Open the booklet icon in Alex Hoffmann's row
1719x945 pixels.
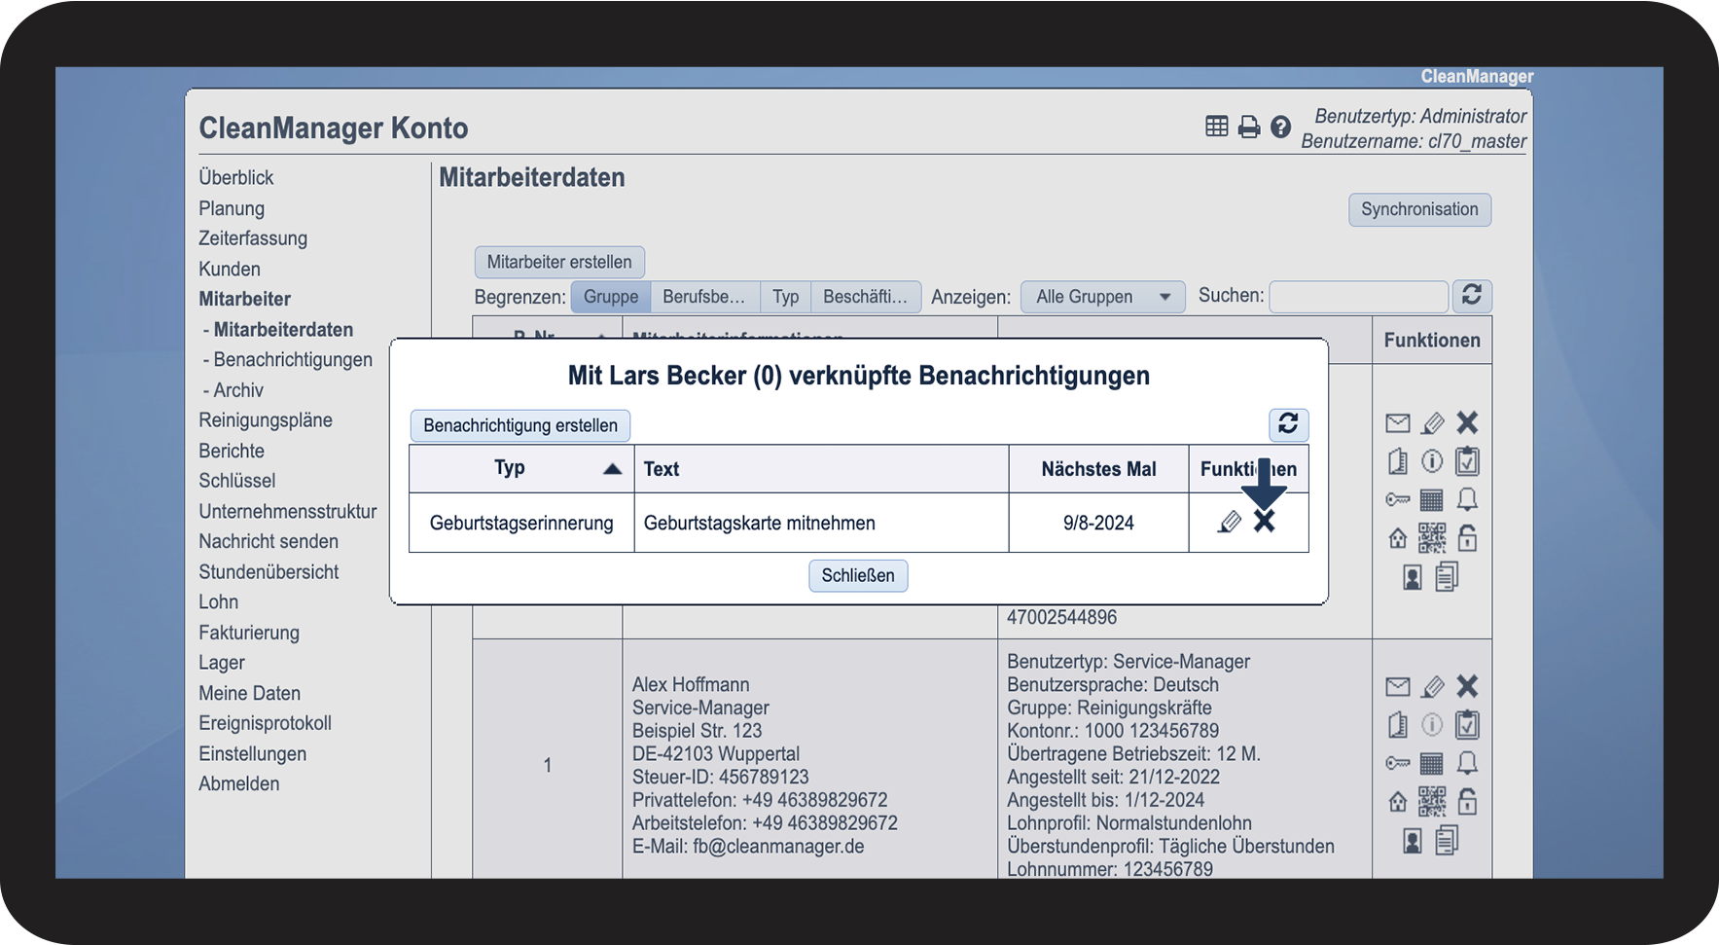tap(1398, 725)
